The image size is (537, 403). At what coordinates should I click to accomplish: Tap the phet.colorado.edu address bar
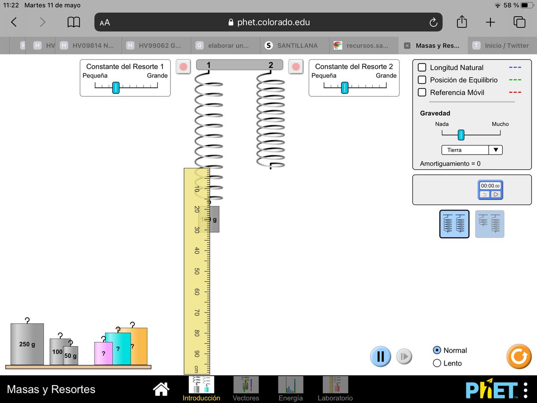click(268, 22)
